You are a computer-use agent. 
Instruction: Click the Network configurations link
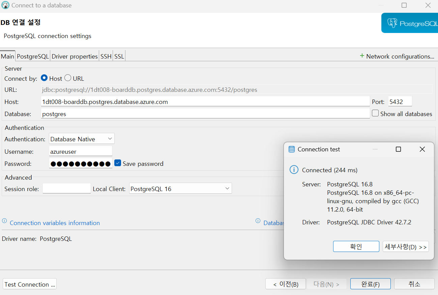coord(400,57)
